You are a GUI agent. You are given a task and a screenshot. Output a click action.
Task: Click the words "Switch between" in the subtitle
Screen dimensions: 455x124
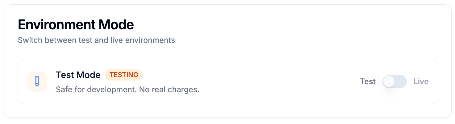(40, 40)
